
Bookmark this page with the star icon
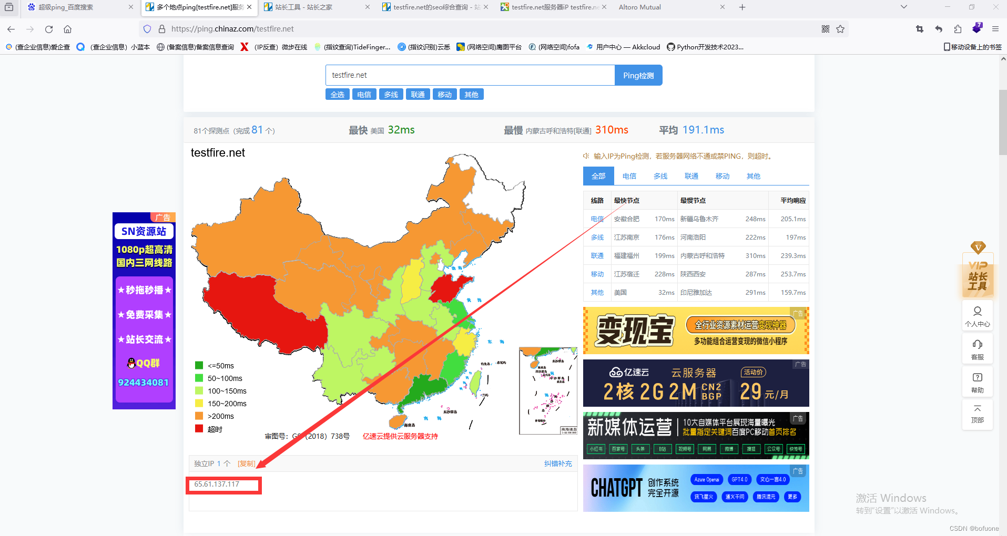tap(840, 29)
